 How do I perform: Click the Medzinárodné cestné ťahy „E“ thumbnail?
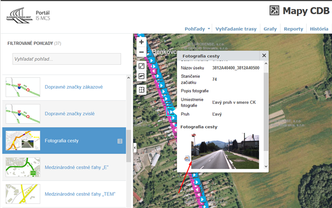pos(23,167)
